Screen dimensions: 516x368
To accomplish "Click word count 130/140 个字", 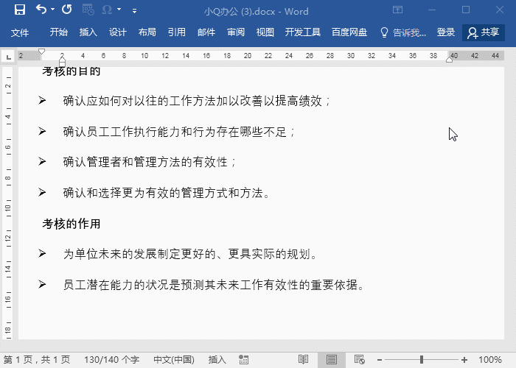I will click(x=111, y=360).
